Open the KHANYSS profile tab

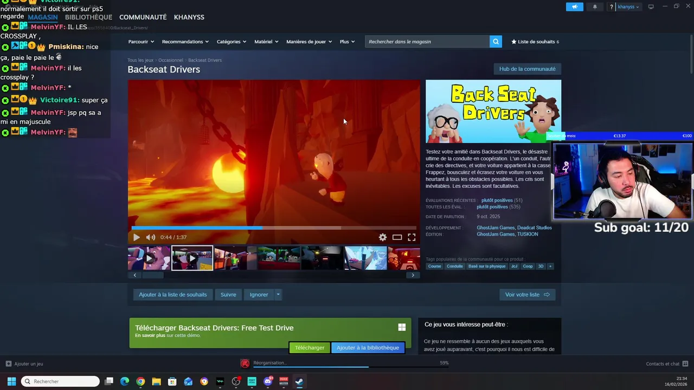[x=189, y=17]
